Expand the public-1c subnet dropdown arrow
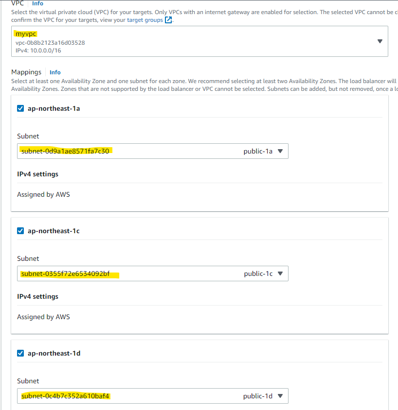 pos(280,273)
